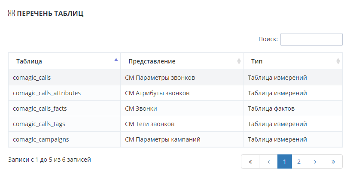The width and height of the screenshot is (350, 175).
Task: Click the grid icon beside the ПЕРЕЧЕНЬ ТАБЛИЦ heading
Action: click(12, 14)
